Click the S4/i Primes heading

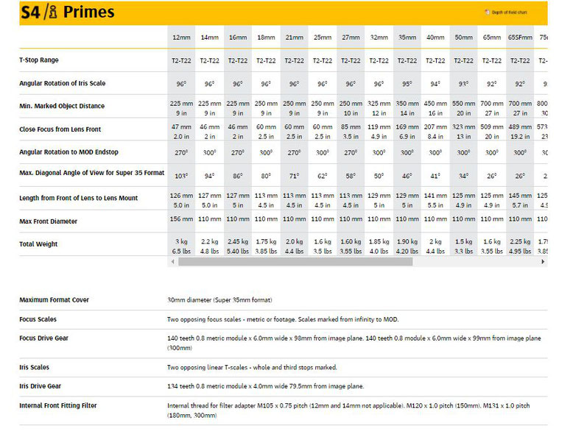68,12
